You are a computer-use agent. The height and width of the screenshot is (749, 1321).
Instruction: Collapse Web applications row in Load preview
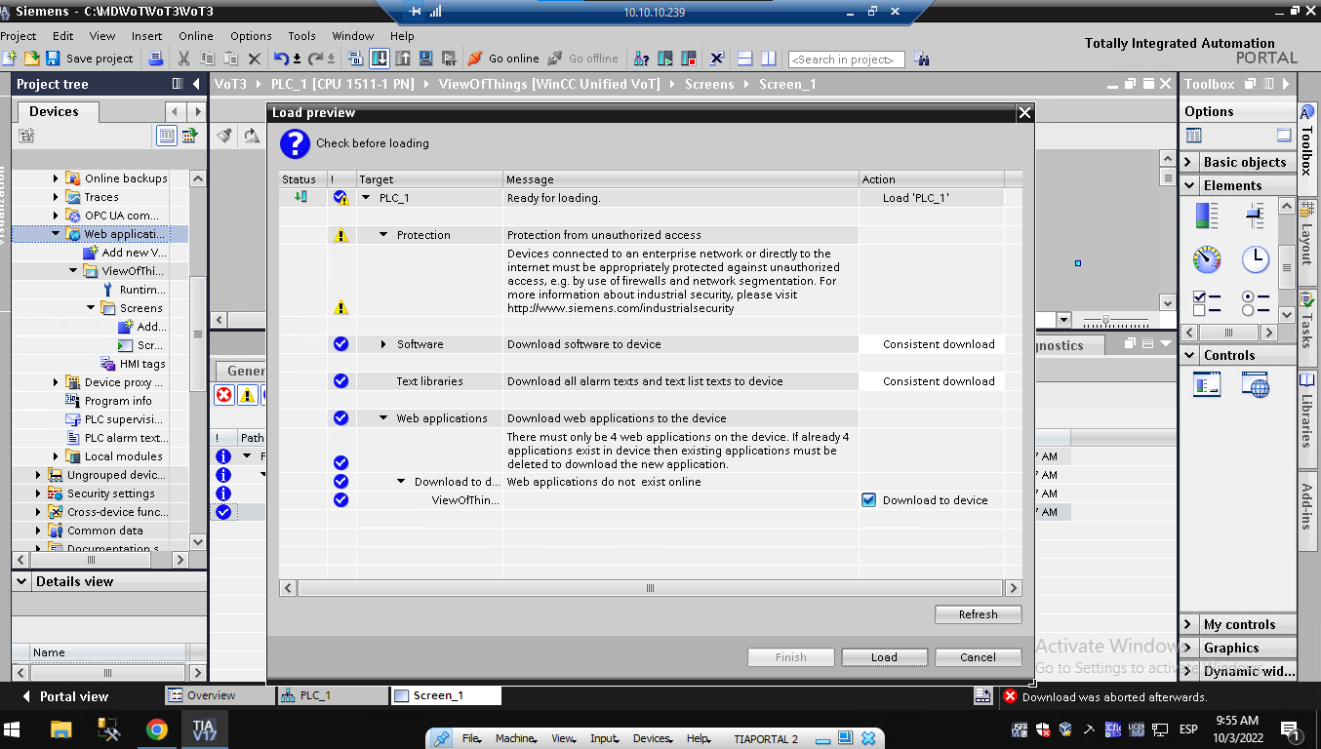[x=384, y=418]
